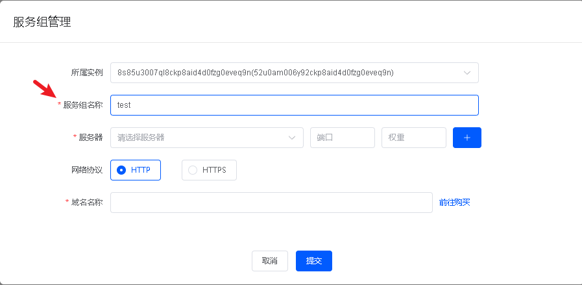Click the 取消 cancel button
The image size is (582, 285).
click(x=270, y=261)
